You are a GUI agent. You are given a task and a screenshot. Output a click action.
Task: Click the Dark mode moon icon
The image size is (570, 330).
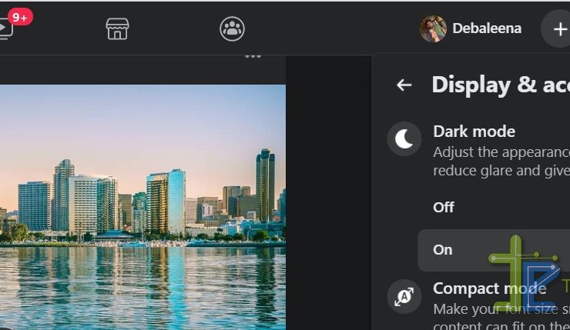pos(404,139)
